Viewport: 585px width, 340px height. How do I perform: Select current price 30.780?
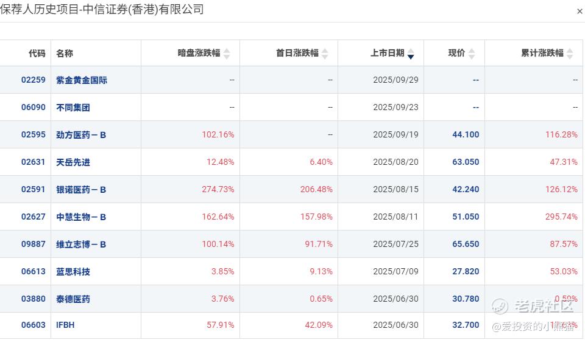click(466, 299)
